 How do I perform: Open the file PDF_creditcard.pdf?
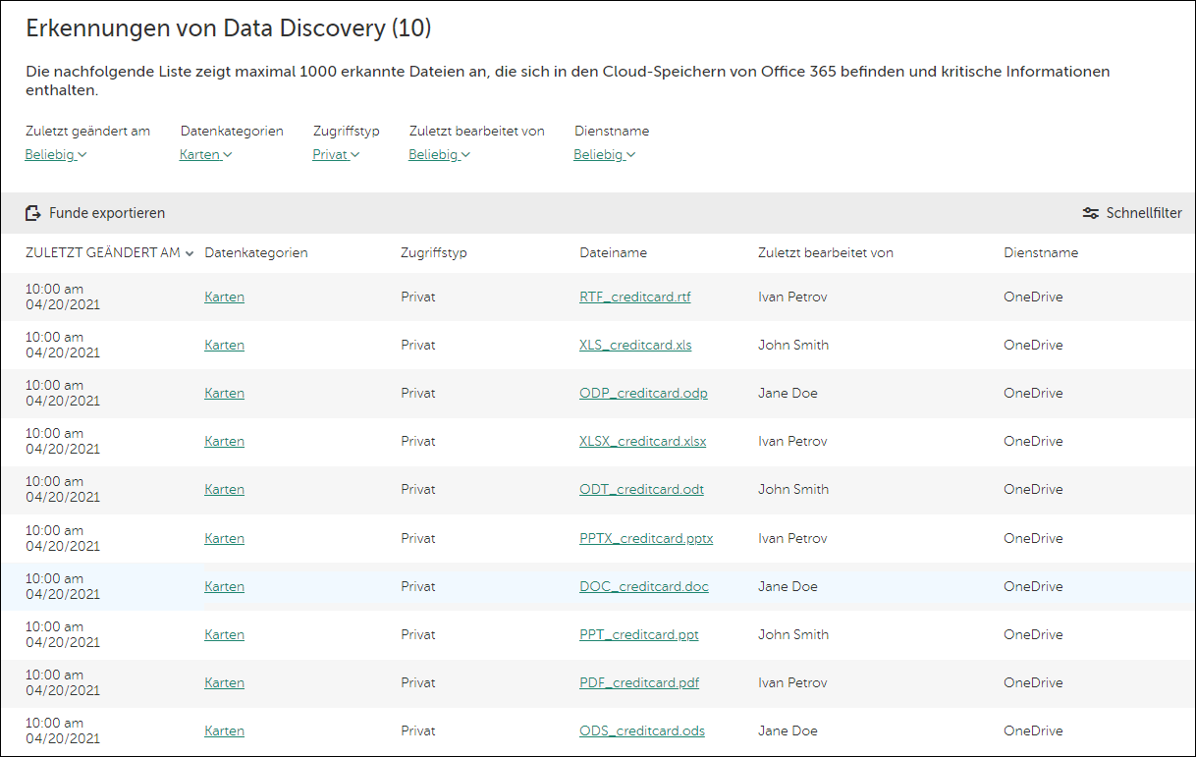pos(638,682)
